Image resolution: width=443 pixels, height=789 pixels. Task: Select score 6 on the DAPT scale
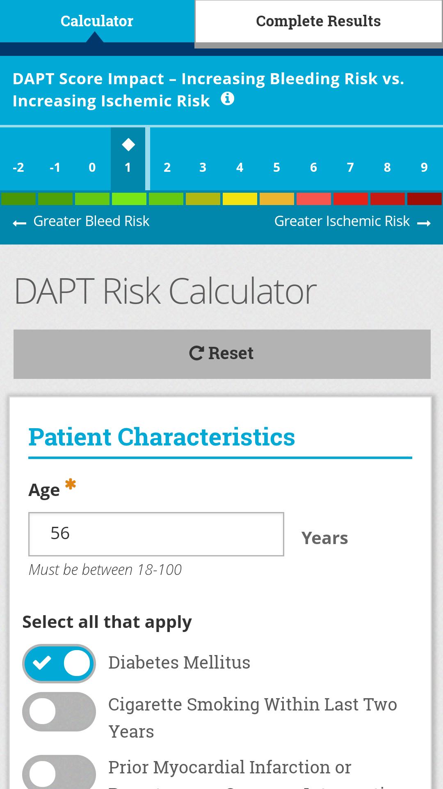tap(313, 167)
